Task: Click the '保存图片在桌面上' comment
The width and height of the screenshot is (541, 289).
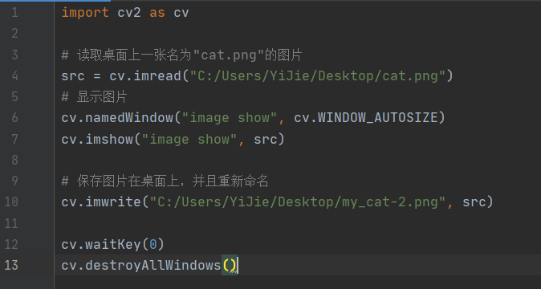Action: click(165, 181)
